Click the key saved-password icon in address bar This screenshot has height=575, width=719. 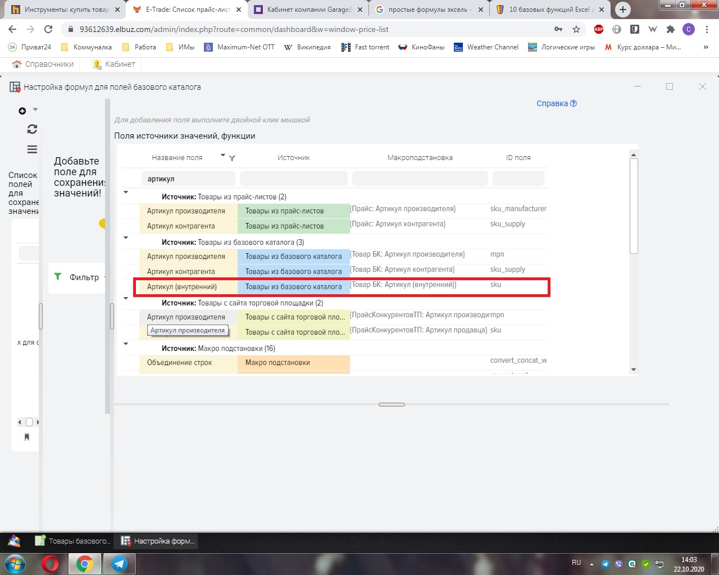(558, 29)
